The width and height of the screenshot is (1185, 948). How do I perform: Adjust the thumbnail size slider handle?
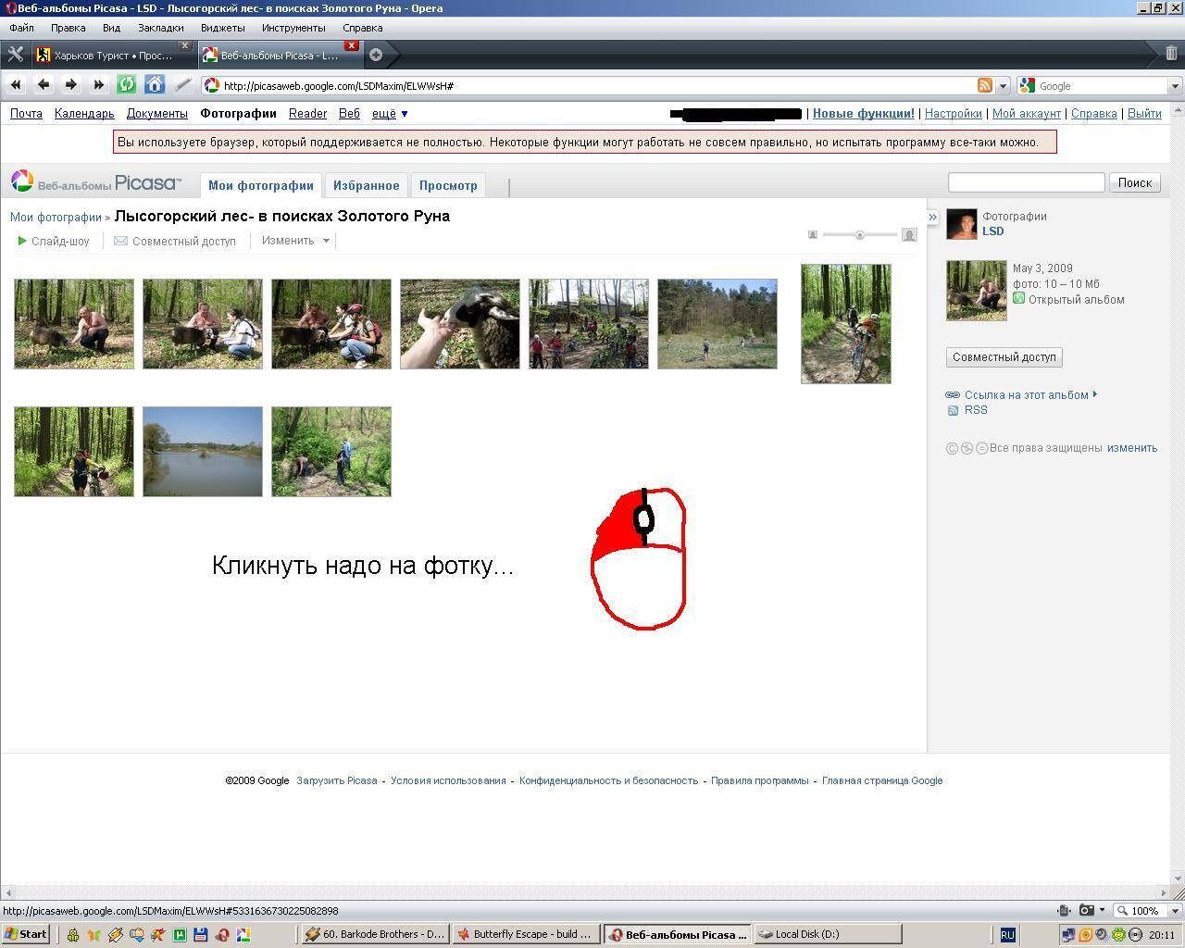860,235
